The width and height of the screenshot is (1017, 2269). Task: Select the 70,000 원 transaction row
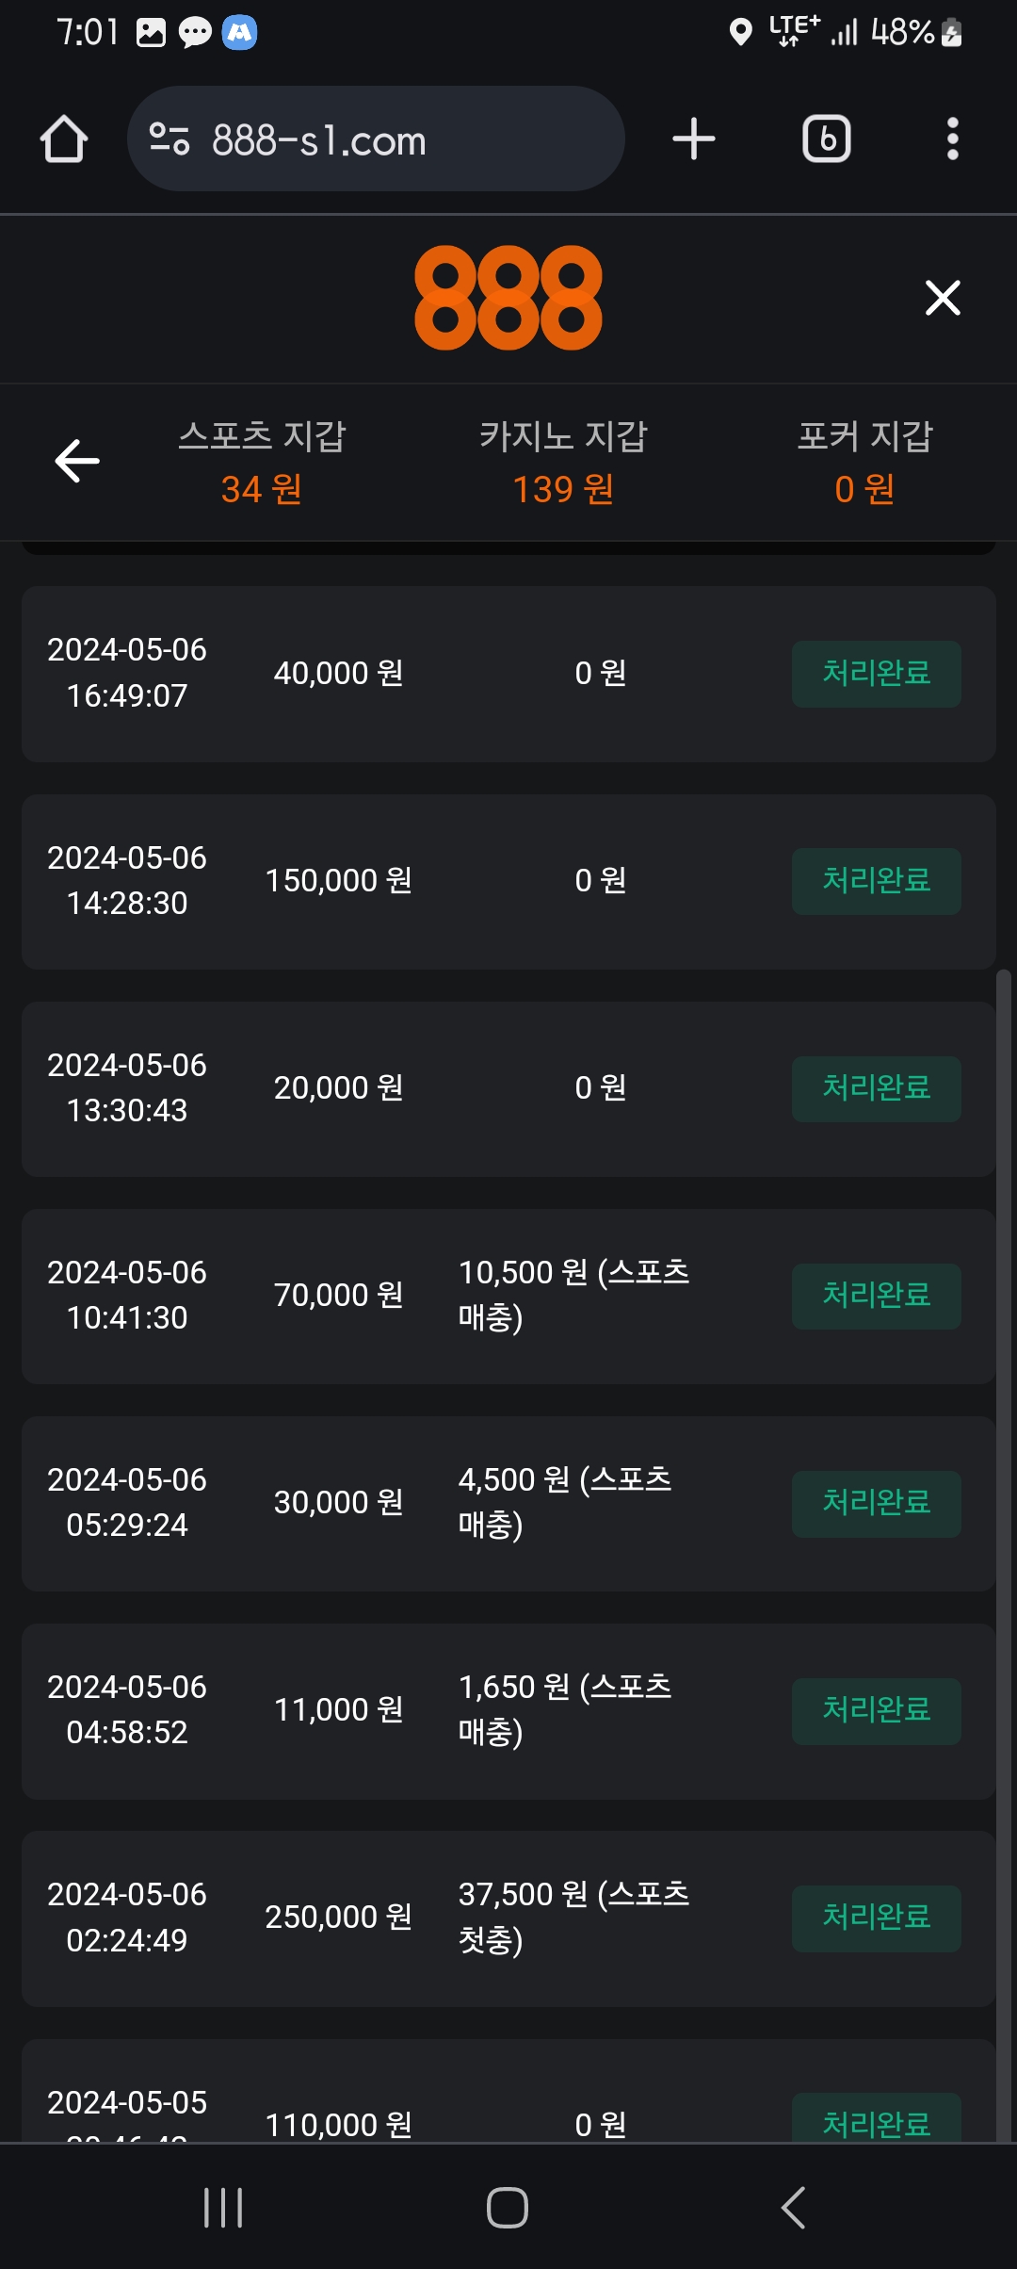click(508, 1296)
